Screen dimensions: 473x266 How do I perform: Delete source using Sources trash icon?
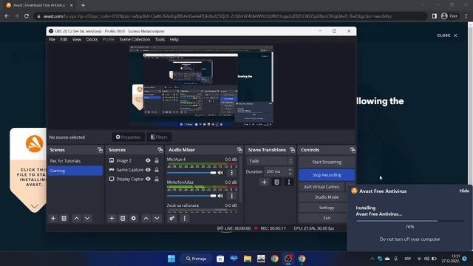123,218
